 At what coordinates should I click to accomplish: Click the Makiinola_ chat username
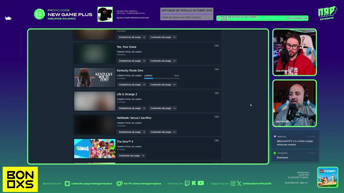[282, 136]
